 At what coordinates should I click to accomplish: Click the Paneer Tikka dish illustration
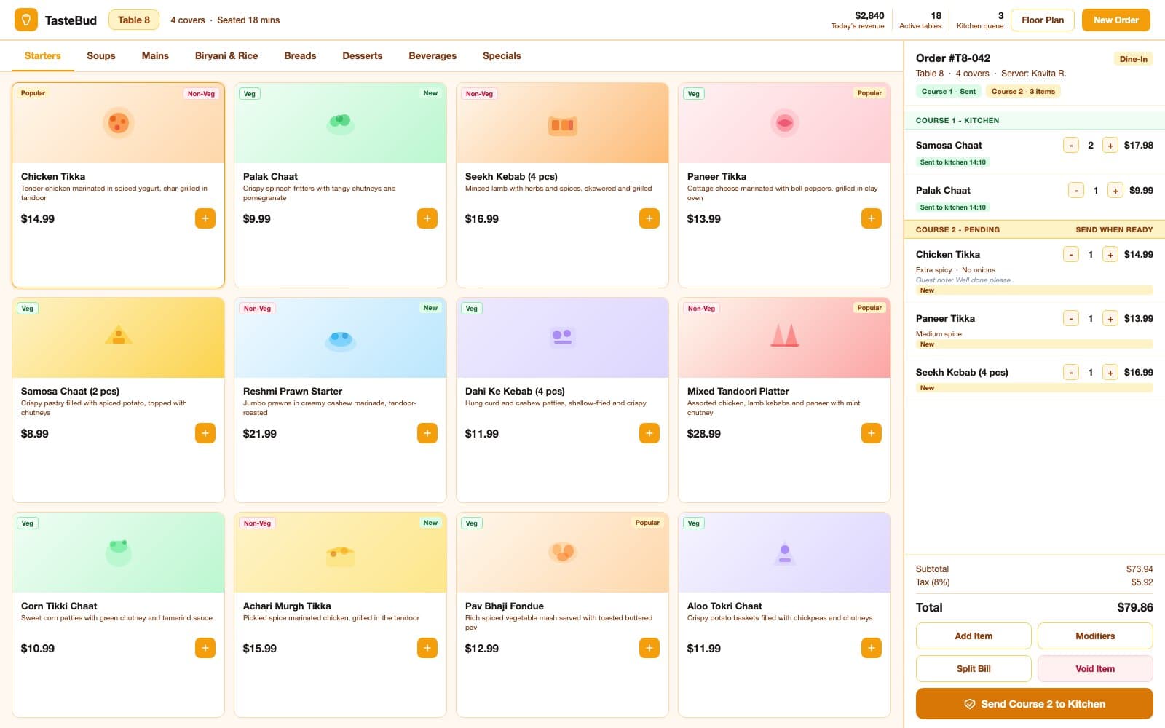784,123
